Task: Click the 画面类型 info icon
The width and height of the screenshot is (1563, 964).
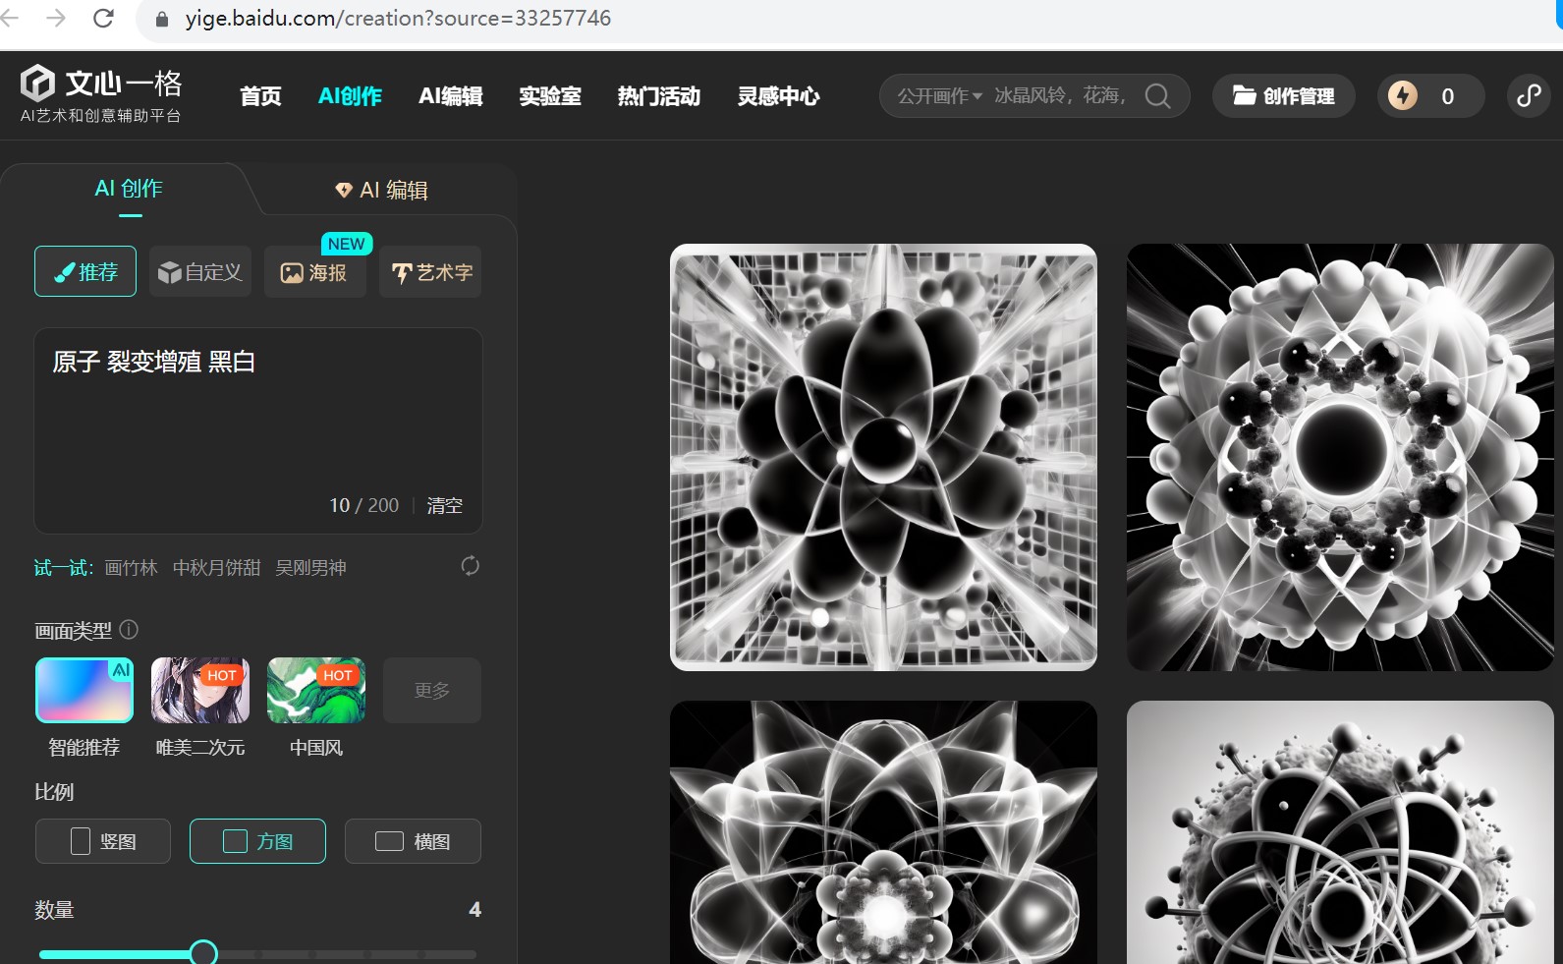Action: tap(129, 629)
